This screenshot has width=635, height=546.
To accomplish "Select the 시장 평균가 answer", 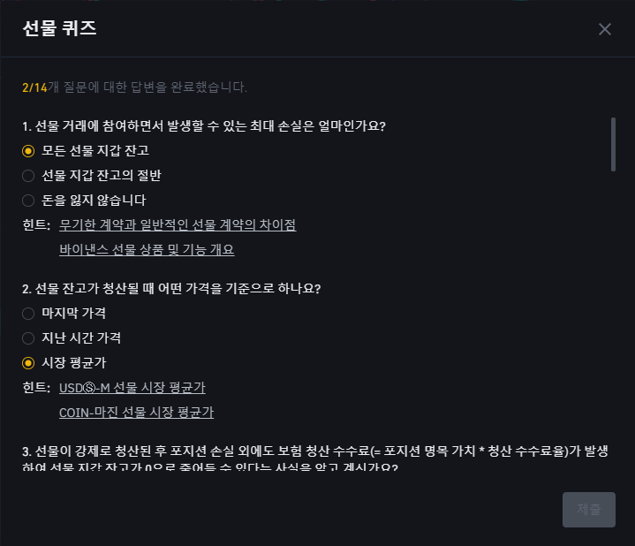I will tap(64, 363).
